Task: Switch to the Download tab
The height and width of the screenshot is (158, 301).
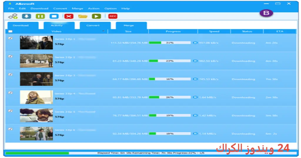Action: pos(23,26)
